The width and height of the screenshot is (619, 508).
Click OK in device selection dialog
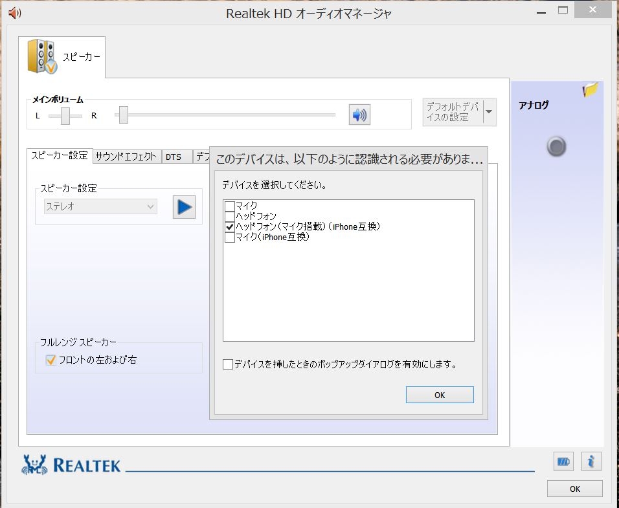pos(440,395)
